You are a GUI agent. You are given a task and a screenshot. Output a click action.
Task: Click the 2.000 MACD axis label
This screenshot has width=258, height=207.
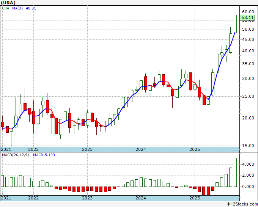point(248,176)
